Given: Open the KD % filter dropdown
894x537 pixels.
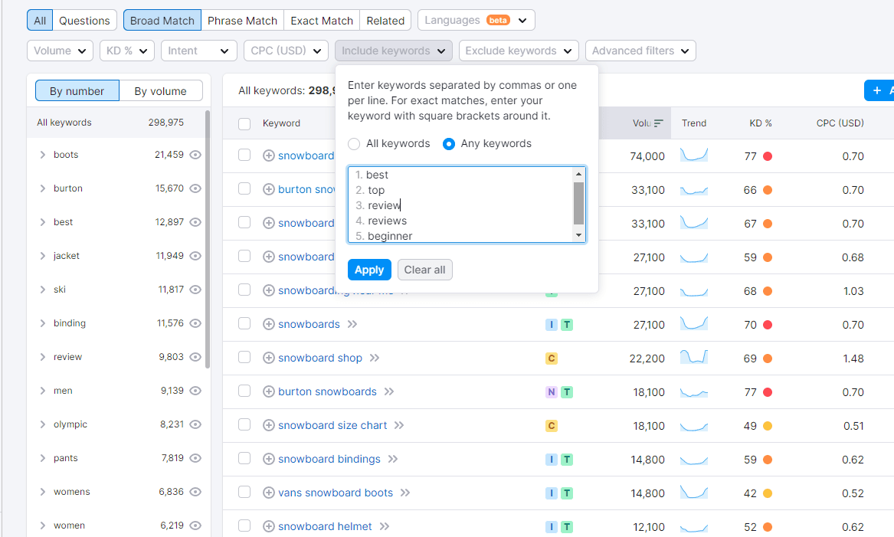Looking at the screenshot, I should [x=126, y=51].
